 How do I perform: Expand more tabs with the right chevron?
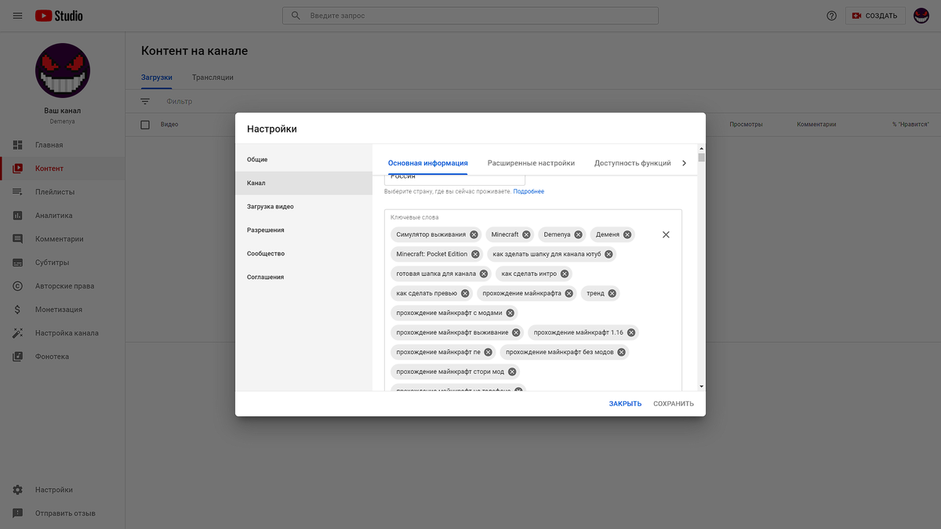tap(684, 163)
